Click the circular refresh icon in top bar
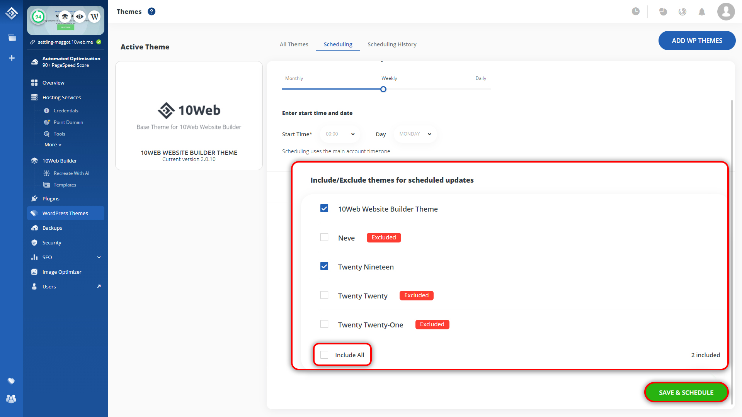 [682, 12]
